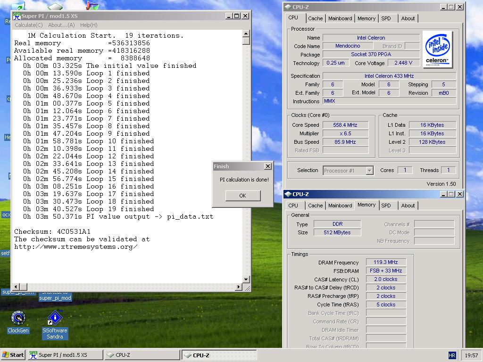Click the DRAM Frequency value 119.3 MHz
483x362 pixels.
(x=386, y=262)
